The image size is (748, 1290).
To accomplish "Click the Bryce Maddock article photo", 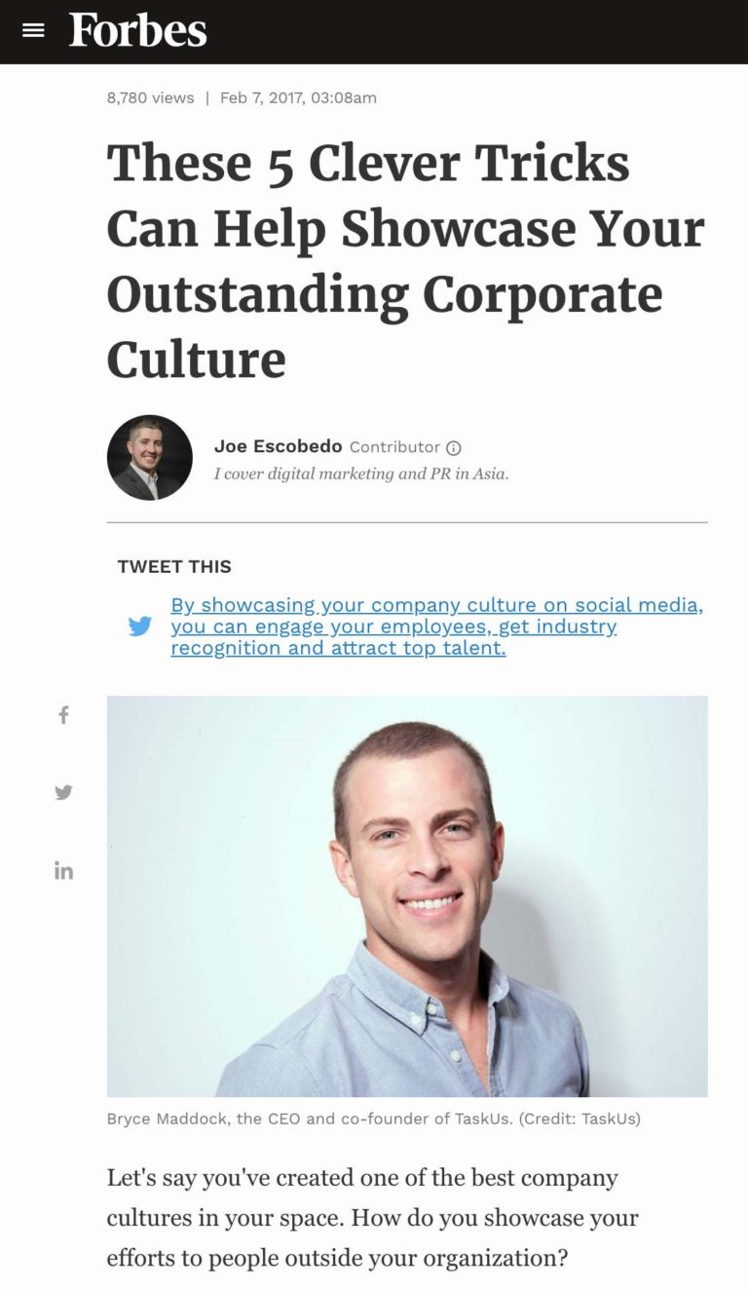I will pos(407,895).
